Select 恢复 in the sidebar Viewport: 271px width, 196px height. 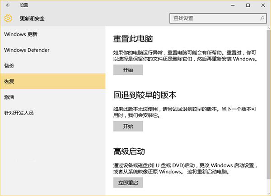coord(9,82)
